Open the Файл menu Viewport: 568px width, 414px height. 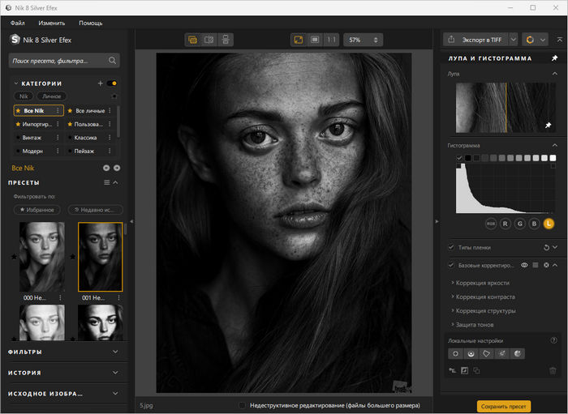17,23
